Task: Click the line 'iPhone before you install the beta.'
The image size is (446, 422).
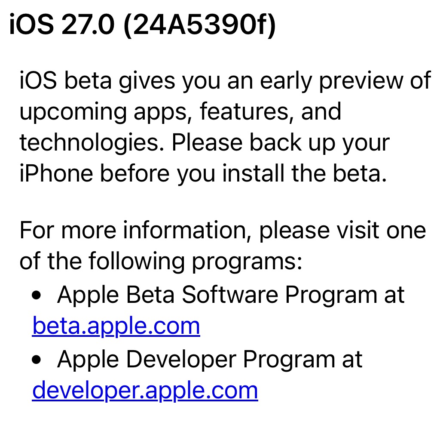Action: 203,173
